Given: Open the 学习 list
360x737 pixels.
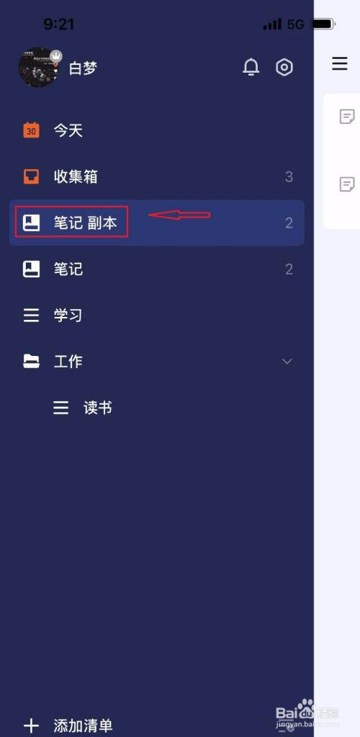Looking at the screenshot, I should tap(157, 316).
